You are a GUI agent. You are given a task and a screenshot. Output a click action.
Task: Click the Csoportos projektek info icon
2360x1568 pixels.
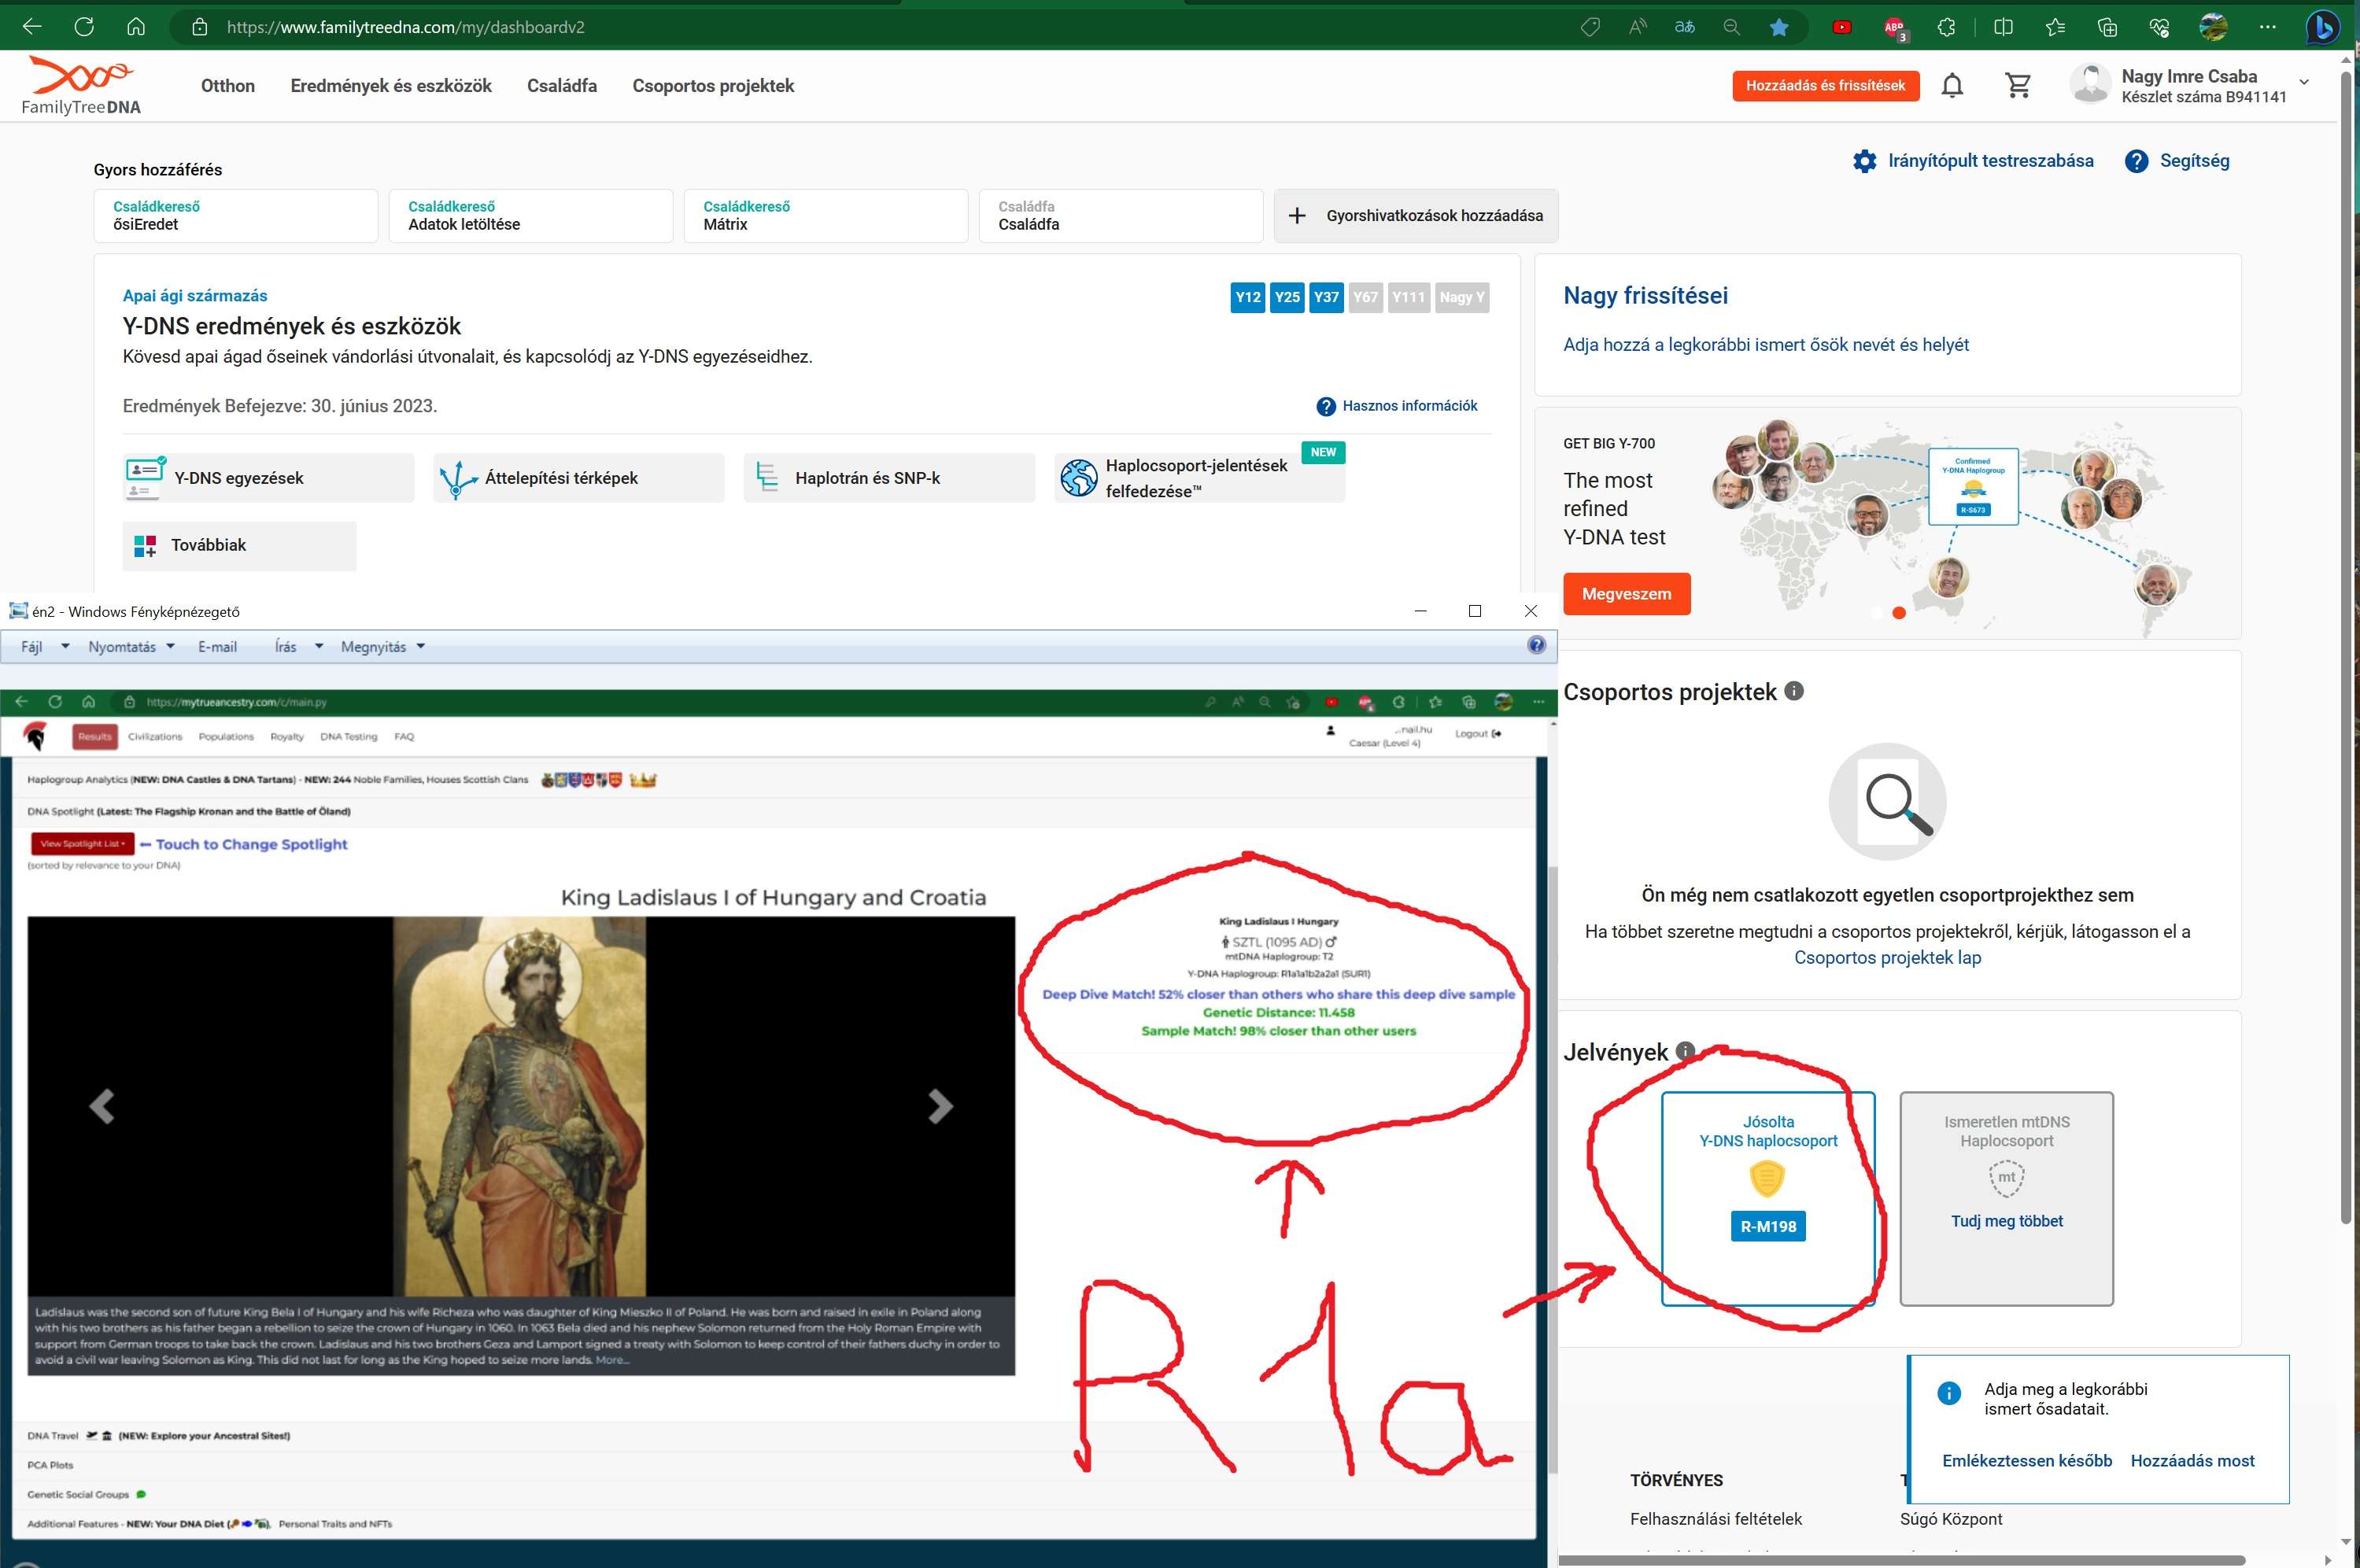pos(1794,690)
